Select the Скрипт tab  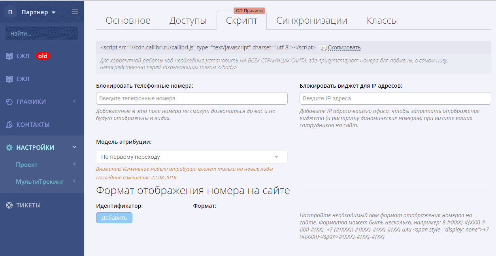pos(241,21)
